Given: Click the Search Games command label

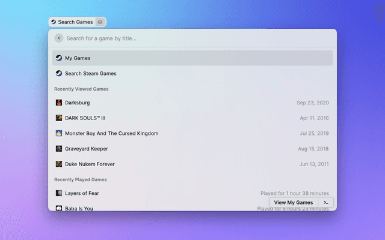Looking at the screenshot, I should coord(75,22).
